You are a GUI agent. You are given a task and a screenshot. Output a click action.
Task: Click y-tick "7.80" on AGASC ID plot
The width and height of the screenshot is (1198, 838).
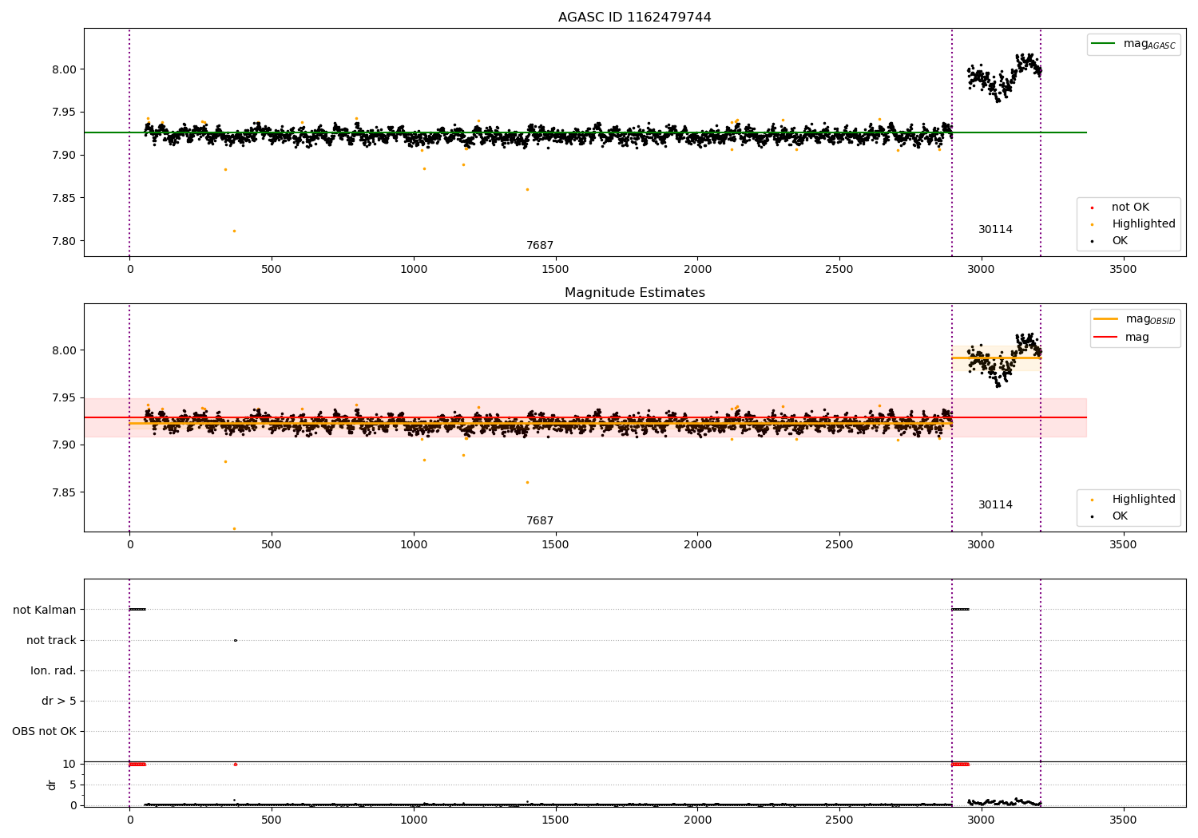[x=64, y=241]
